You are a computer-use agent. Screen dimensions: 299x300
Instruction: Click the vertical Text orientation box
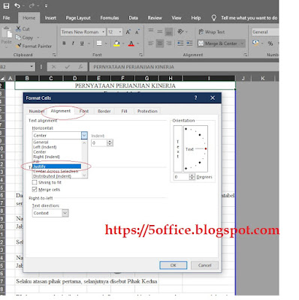pos(178,148)
